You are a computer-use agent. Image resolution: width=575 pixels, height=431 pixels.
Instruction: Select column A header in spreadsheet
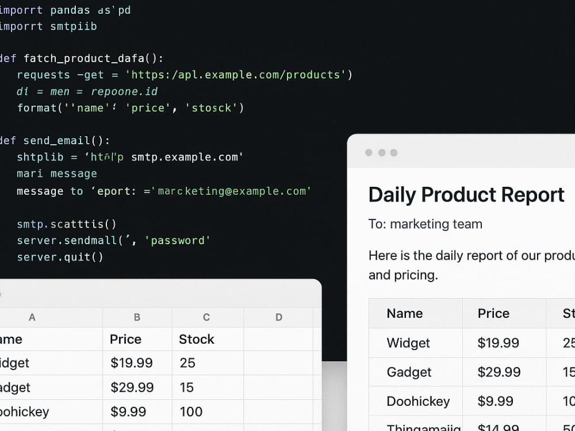[x=32, y=317]
